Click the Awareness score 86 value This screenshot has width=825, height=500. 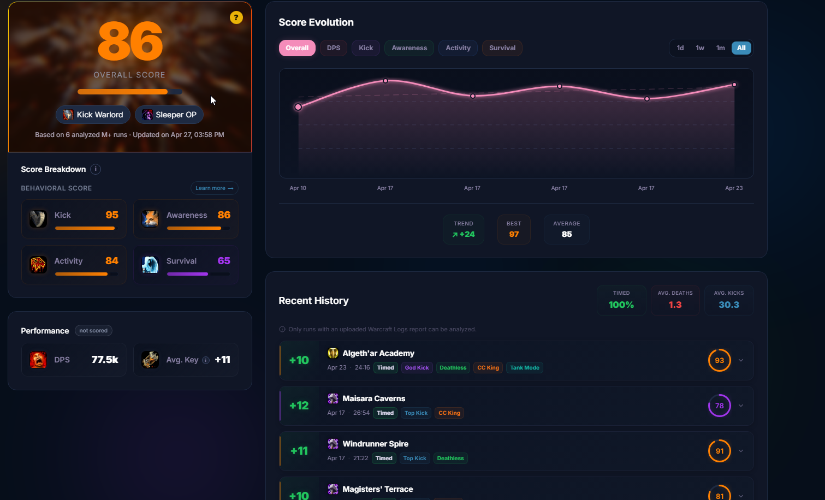pos(224,215)
